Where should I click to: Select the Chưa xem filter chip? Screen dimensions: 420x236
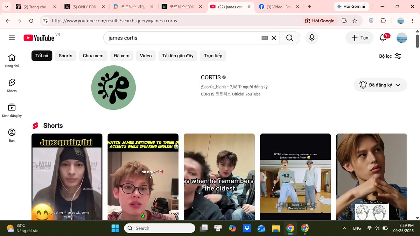coord(93,56)
